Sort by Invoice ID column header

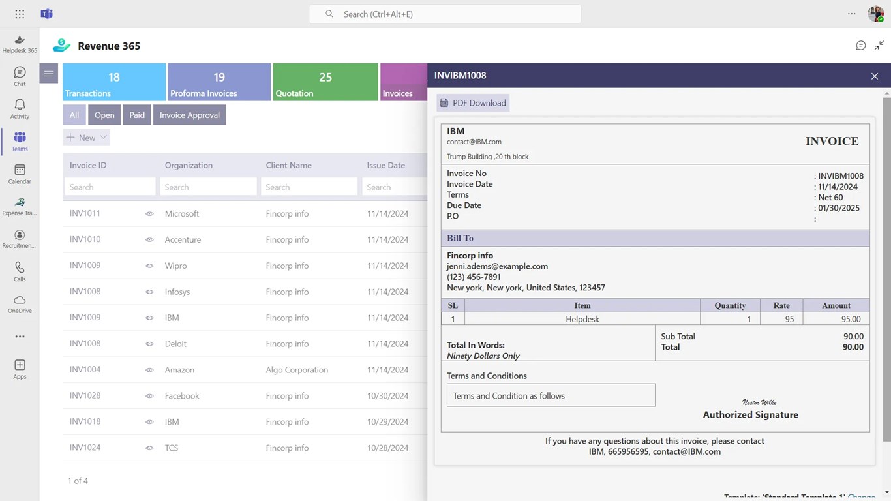tap(88, 165)
